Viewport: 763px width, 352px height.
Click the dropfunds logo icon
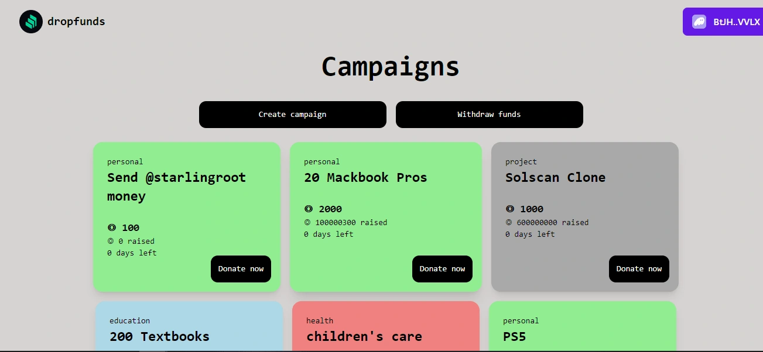click(31, 22)
